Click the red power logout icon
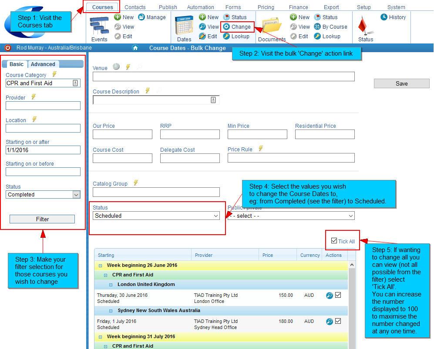The width and height of the screenshot is (434, 349). click(x=8, y=47)
